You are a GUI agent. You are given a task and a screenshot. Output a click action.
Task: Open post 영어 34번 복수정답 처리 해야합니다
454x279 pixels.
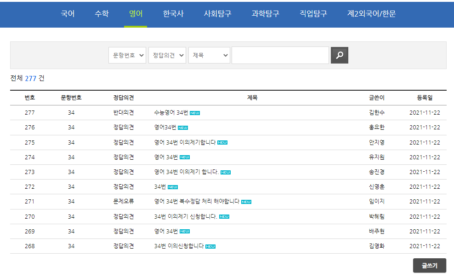coord(197,202)
